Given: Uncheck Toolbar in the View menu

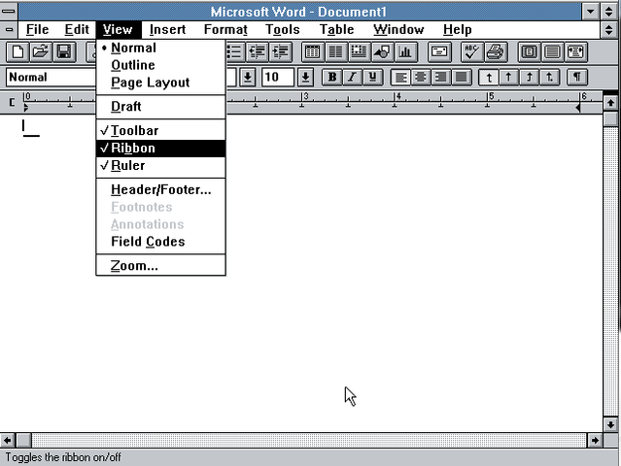Looking at the screenshot, I should [x=160, y=130].
